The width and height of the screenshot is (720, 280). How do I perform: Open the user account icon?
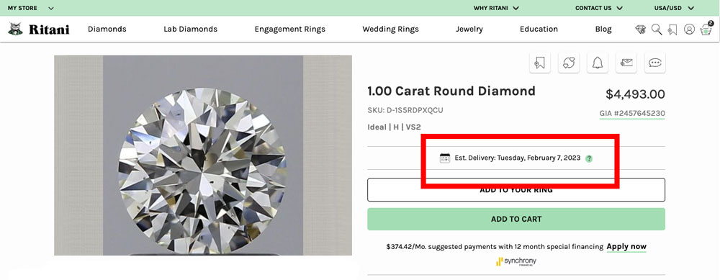coord(689,30)
